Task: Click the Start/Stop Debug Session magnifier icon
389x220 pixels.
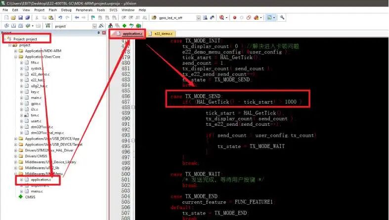Action: pos(221,17)
